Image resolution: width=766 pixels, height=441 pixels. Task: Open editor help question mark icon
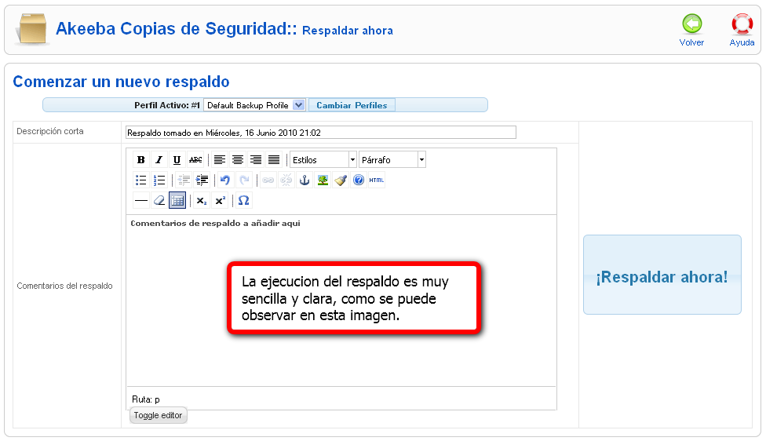click(359, 180)
